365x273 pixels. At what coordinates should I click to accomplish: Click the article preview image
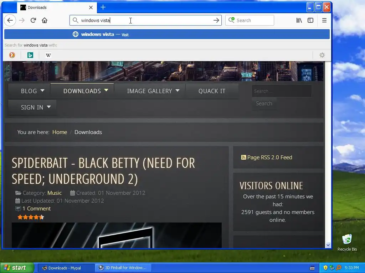117,235
